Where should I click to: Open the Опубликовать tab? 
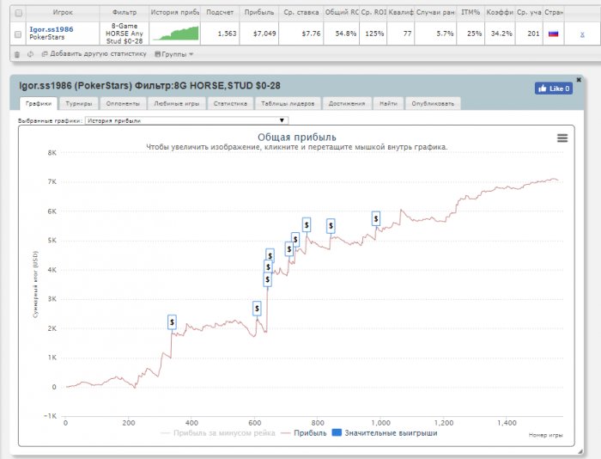tap(433, 104)
